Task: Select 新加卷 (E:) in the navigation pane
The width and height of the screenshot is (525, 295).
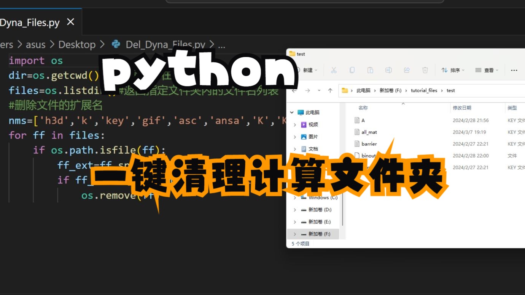Action: click(320, 222)
